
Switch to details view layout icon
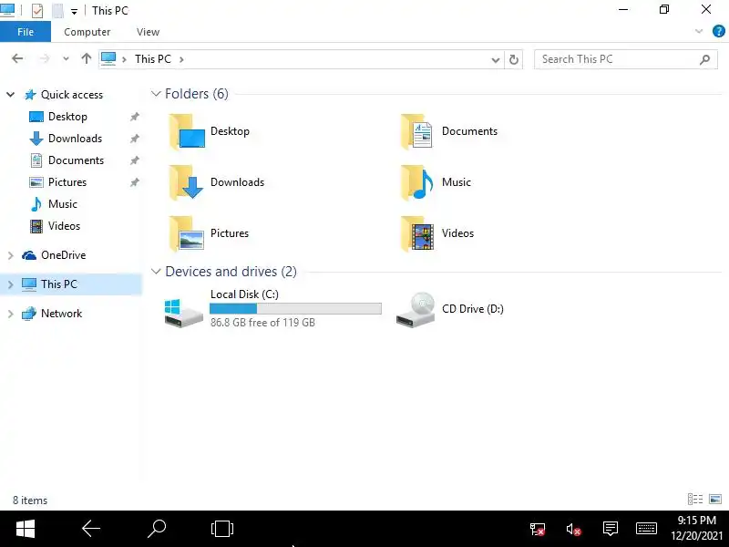(695, 499)
